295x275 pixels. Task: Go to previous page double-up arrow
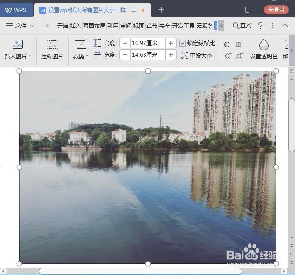tap(292, 245)
